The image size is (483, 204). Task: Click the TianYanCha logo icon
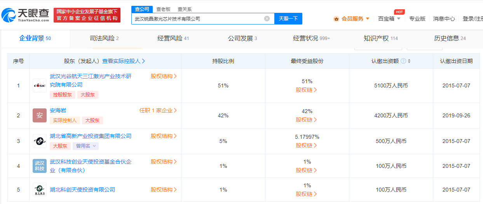9,15
